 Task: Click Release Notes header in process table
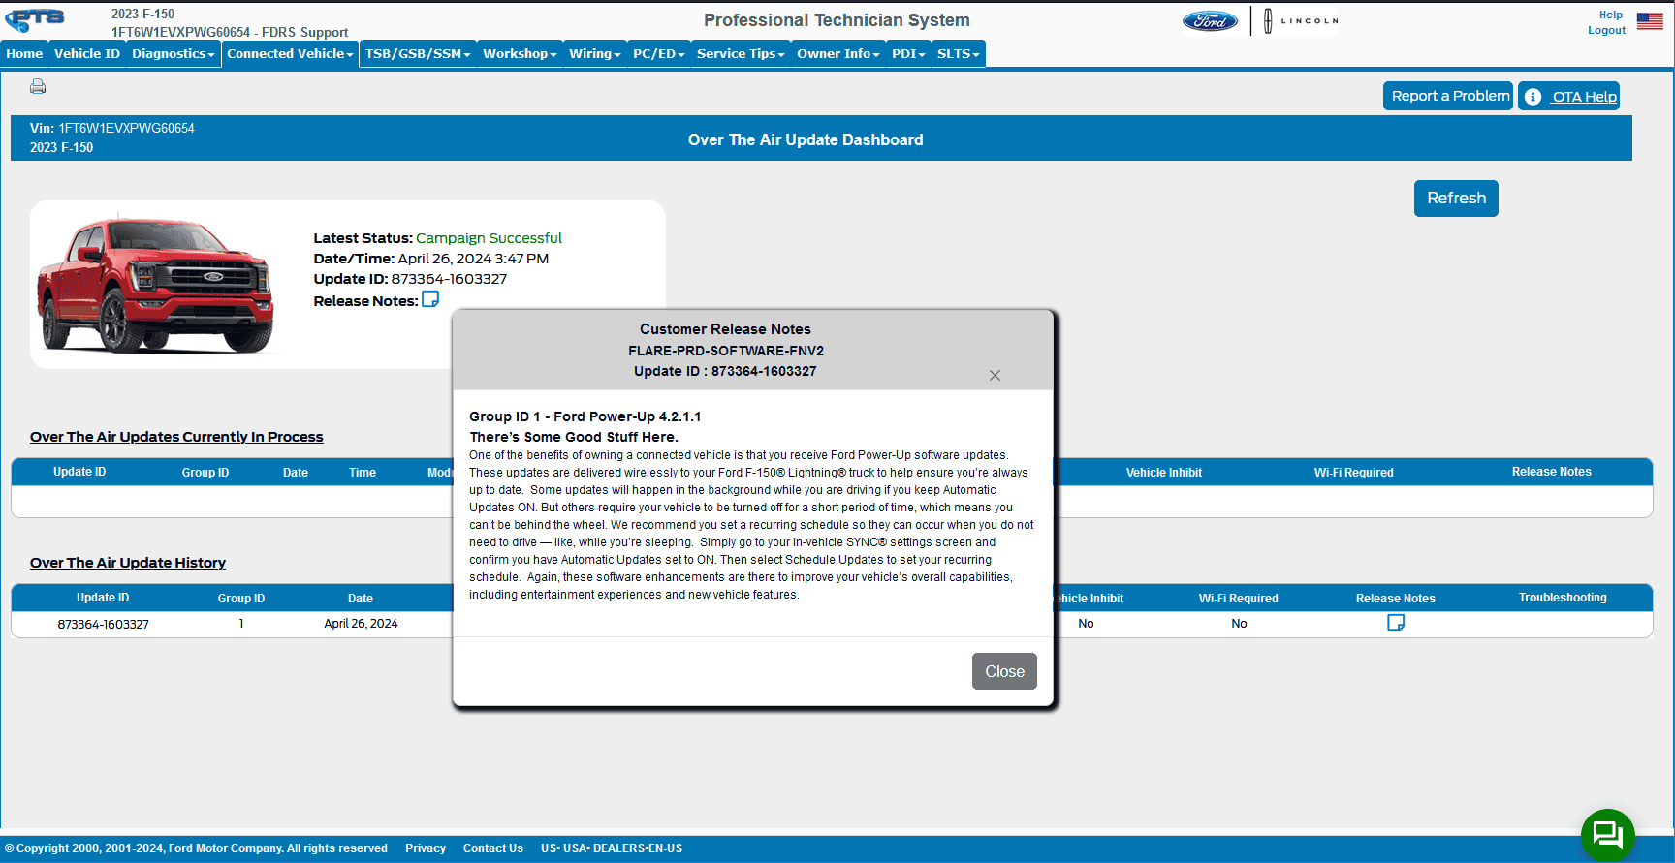(1551, 472)
